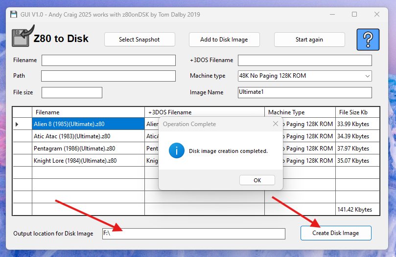396x257 pixels.
Task: Close the Operation Complete dialog
Action: pyautogui.click(x=275, y=124)
